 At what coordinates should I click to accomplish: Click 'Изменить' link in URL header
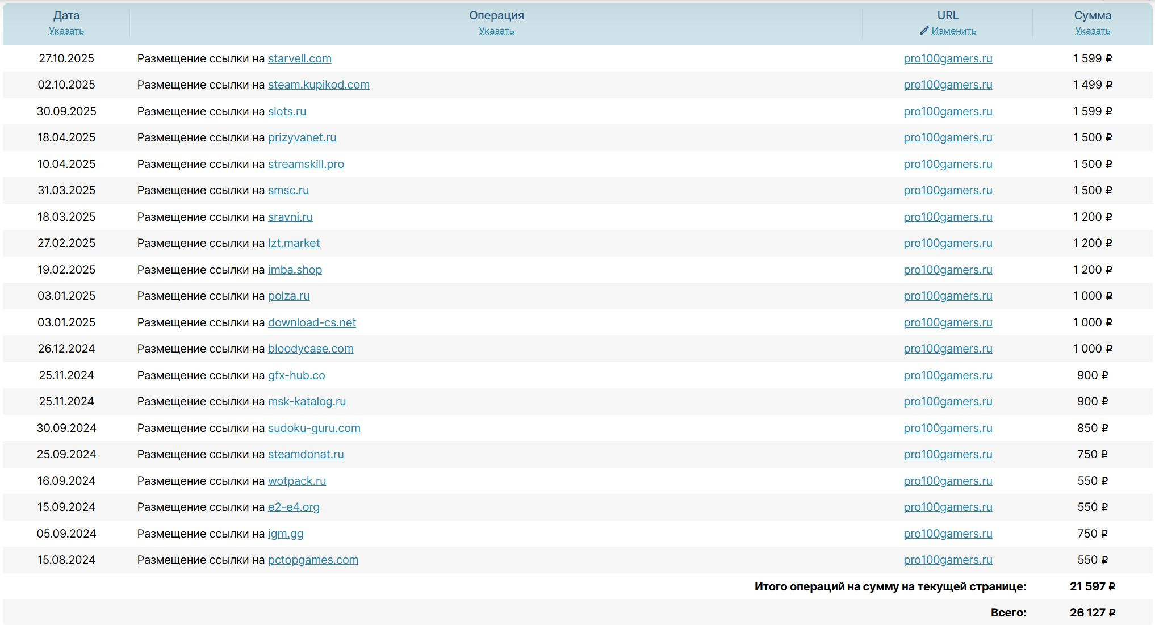tap(953, 31)
